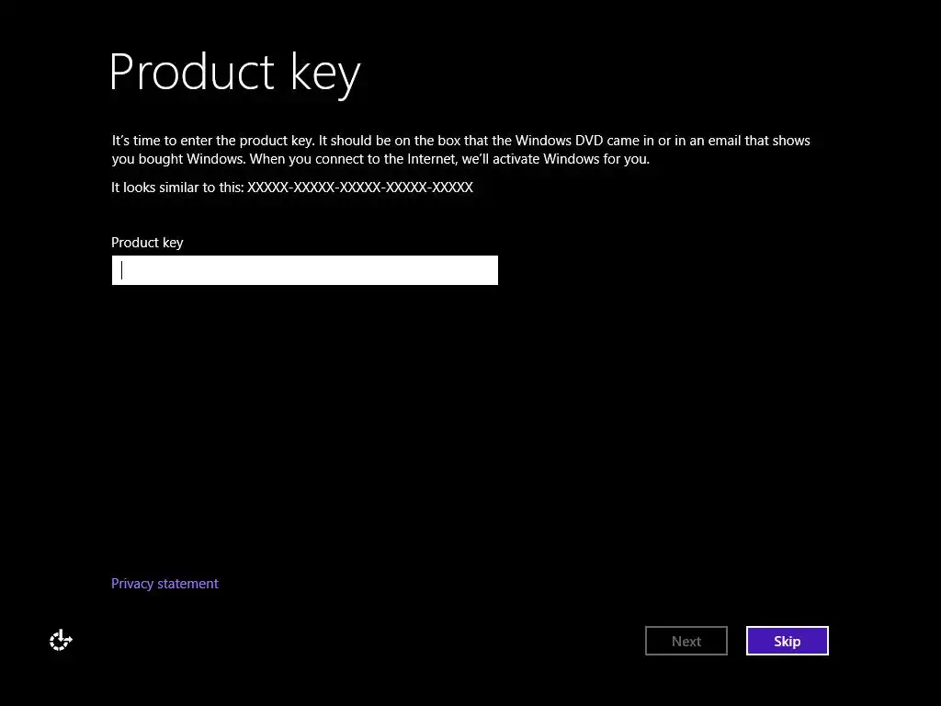Image resolution: width=941 pixels, height=706 pixels.
Task: Click the "It looks similar to this" text
Action: coord(177,188)
